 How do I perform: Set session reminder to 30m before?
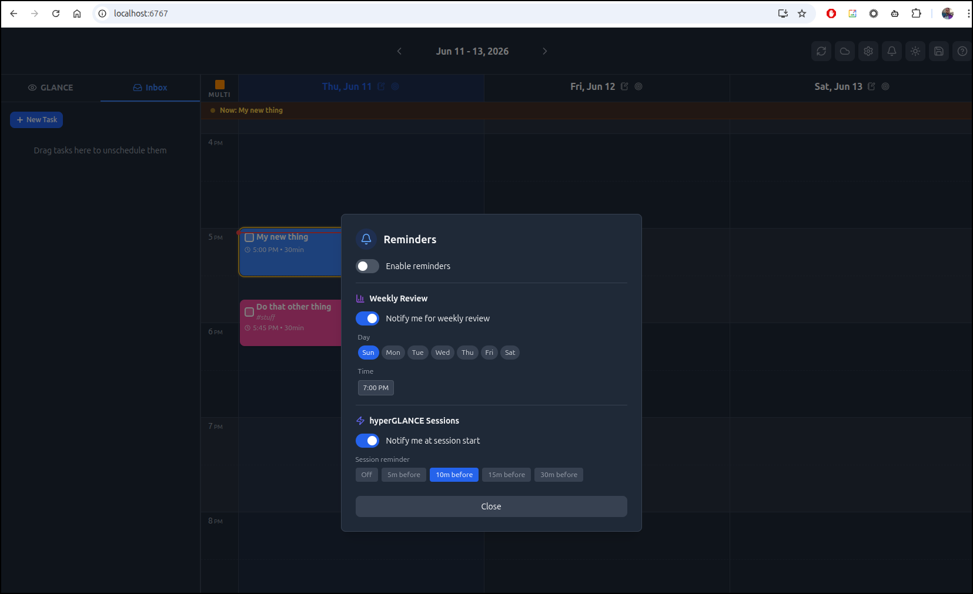click(x=559, y=475)
